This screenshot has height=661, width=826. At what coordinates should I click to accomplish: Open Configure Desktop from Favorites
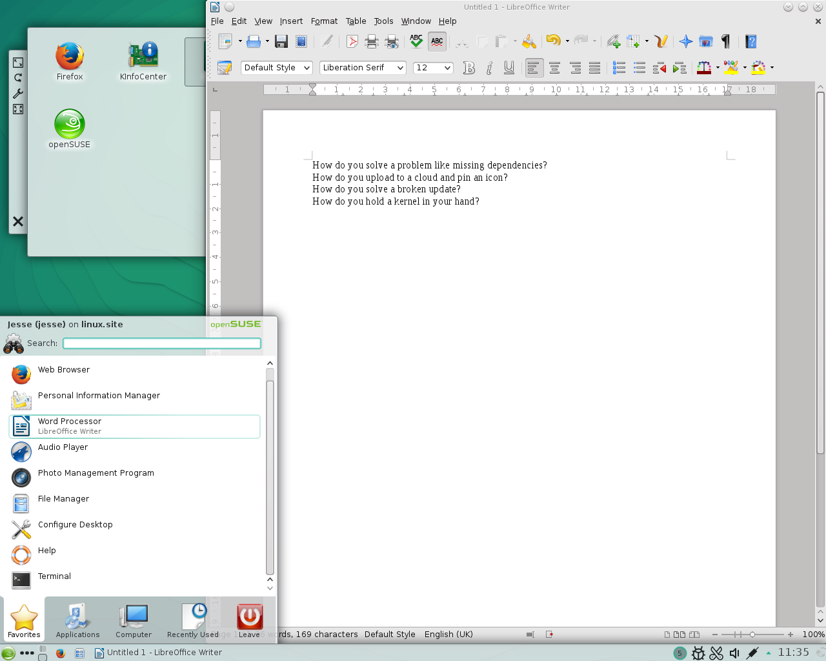(135, 529)
